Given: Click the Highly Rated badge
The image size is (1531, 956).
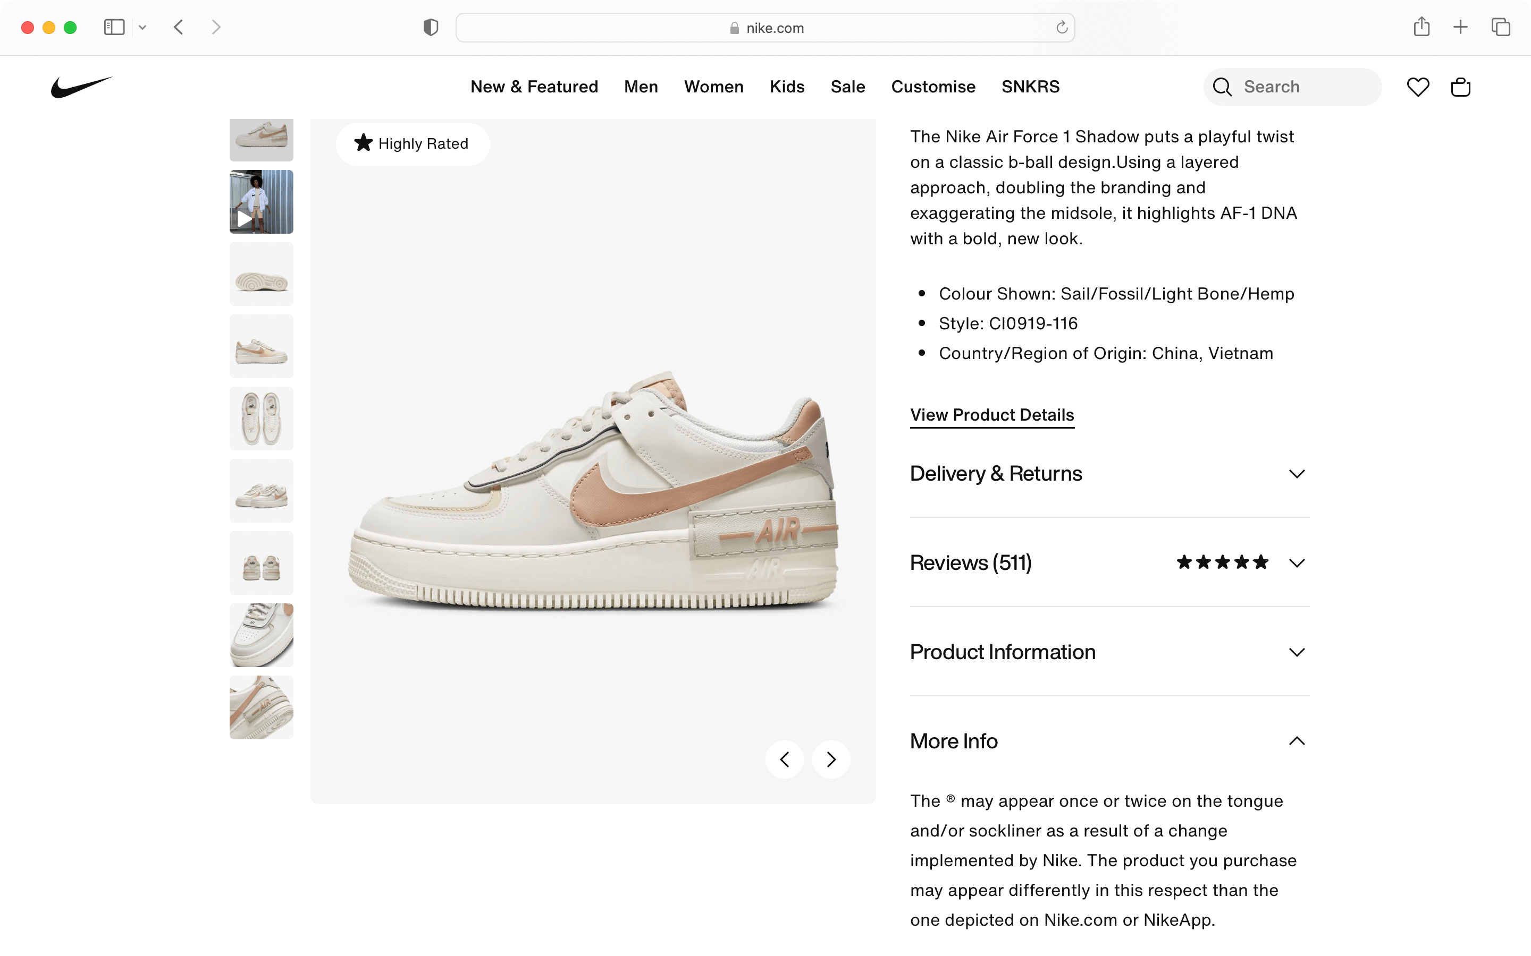Looking at the screenshot, I should point(413,143).
